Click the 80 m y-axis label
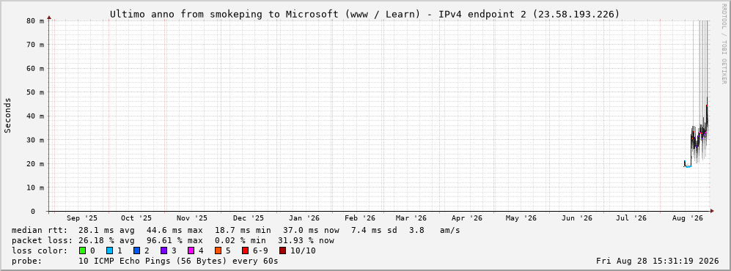731x271 pixels. click(35, 21)
